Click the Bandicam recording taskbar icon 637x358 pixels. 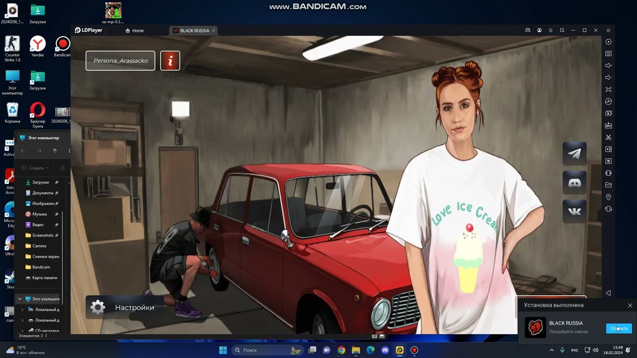pyautogui.click(x=414, y=350)
